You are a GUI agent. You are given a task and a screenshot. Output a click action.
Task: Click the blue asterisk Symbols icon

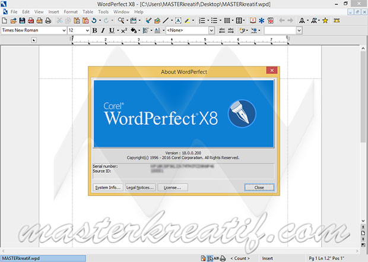(261, 21)
